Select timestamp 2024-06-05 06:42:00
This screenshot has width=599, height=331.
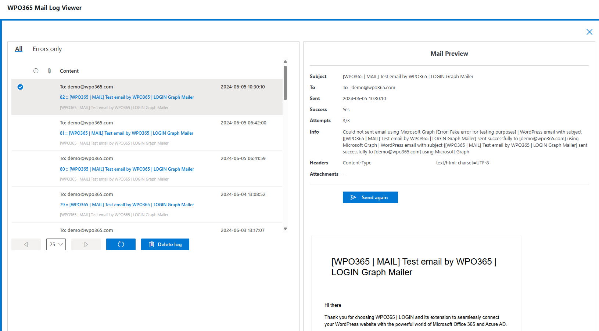coord(243,123)
